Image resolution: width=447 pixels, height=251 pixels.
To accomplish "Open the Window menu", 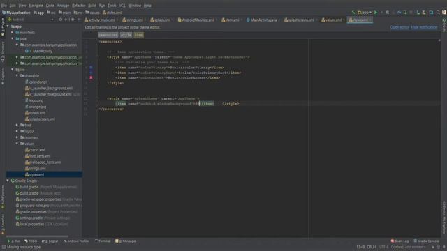I will click(x=134, y=6).
